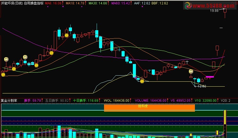Click the 19.88 high price label
The width and height of the screenshot is (238, 138).
pos(214,11)
